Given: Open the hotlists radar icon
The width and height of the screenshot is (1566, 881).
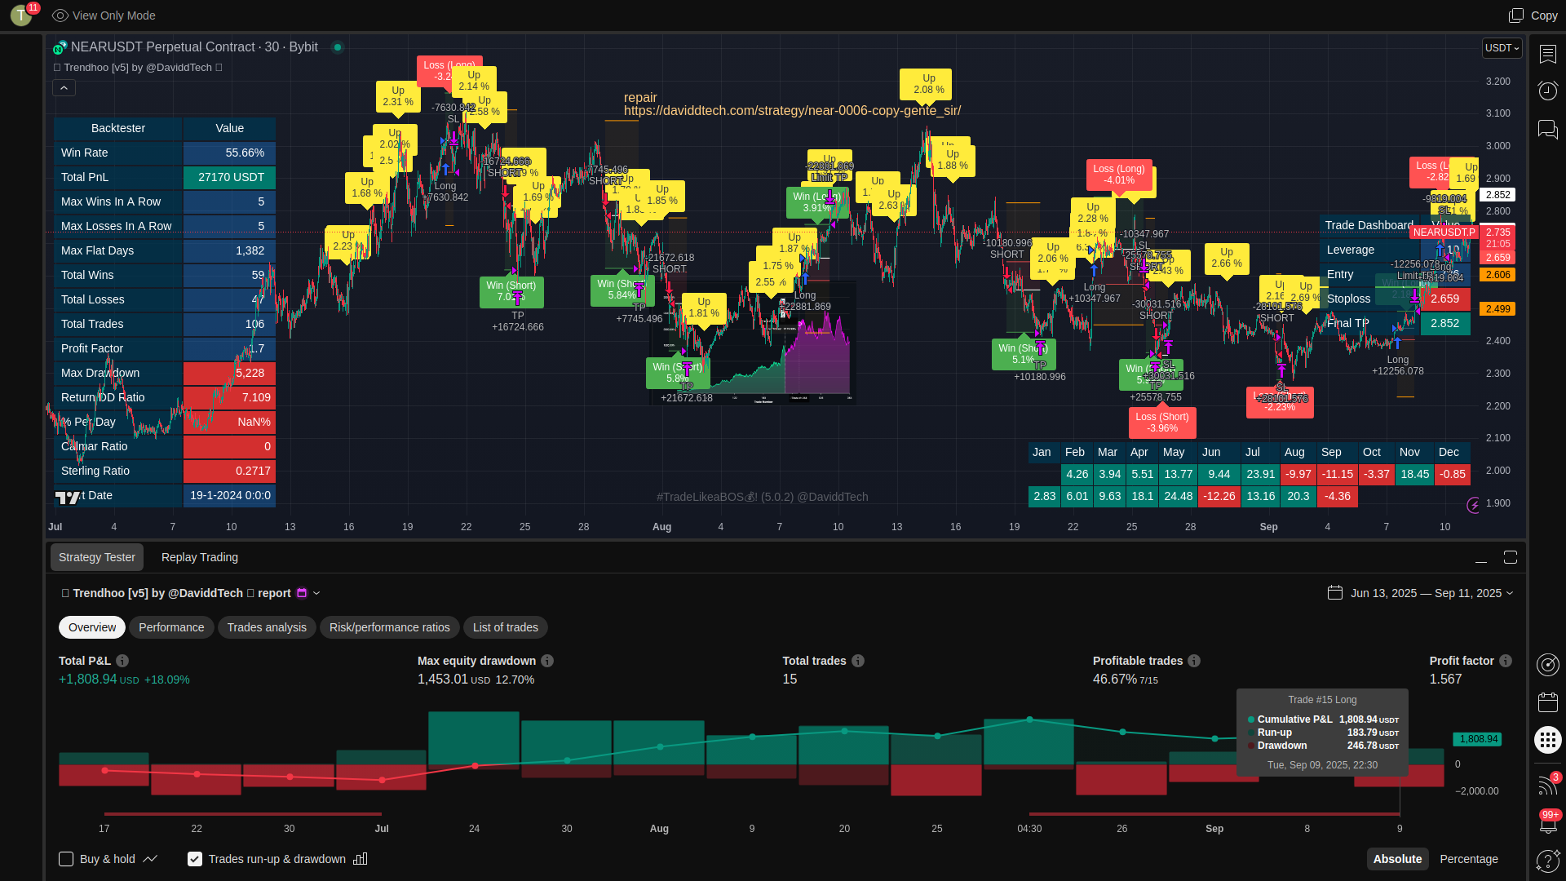Looking at the screenshot, I should (1547, 665).
